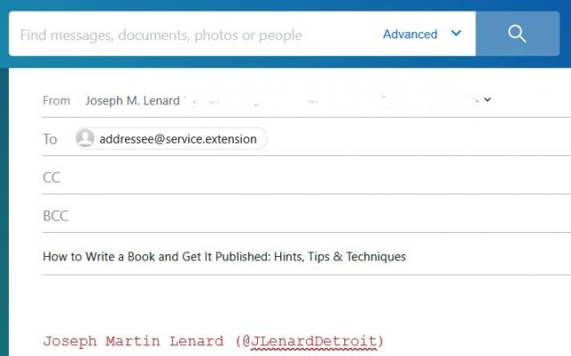This screenshot has width=571, height=356.
Task: Click the BCC label
Action: tap(55, 216)
